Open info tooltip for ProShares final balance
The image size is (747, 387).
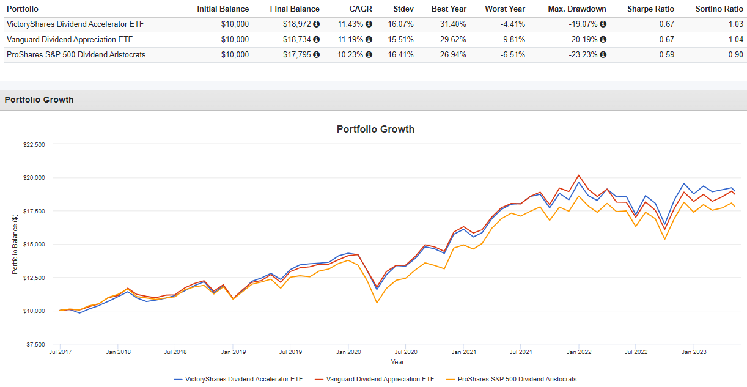(316, 54)
